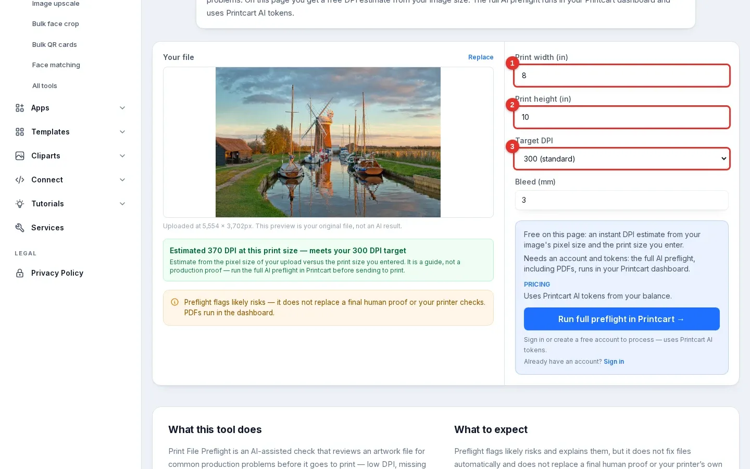750x469 pixels.
Task: Click the warning info icon in preflight notice
Action: [x=175, y=302]
